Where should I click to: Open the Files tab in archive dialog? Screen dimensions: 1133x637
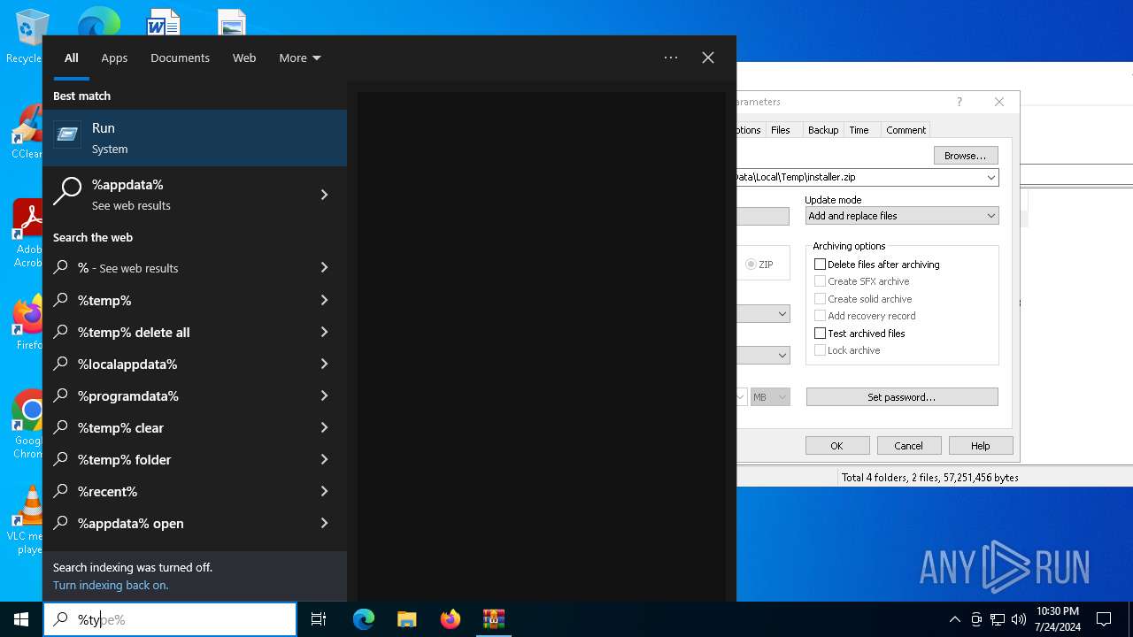(x=781, y=130)
